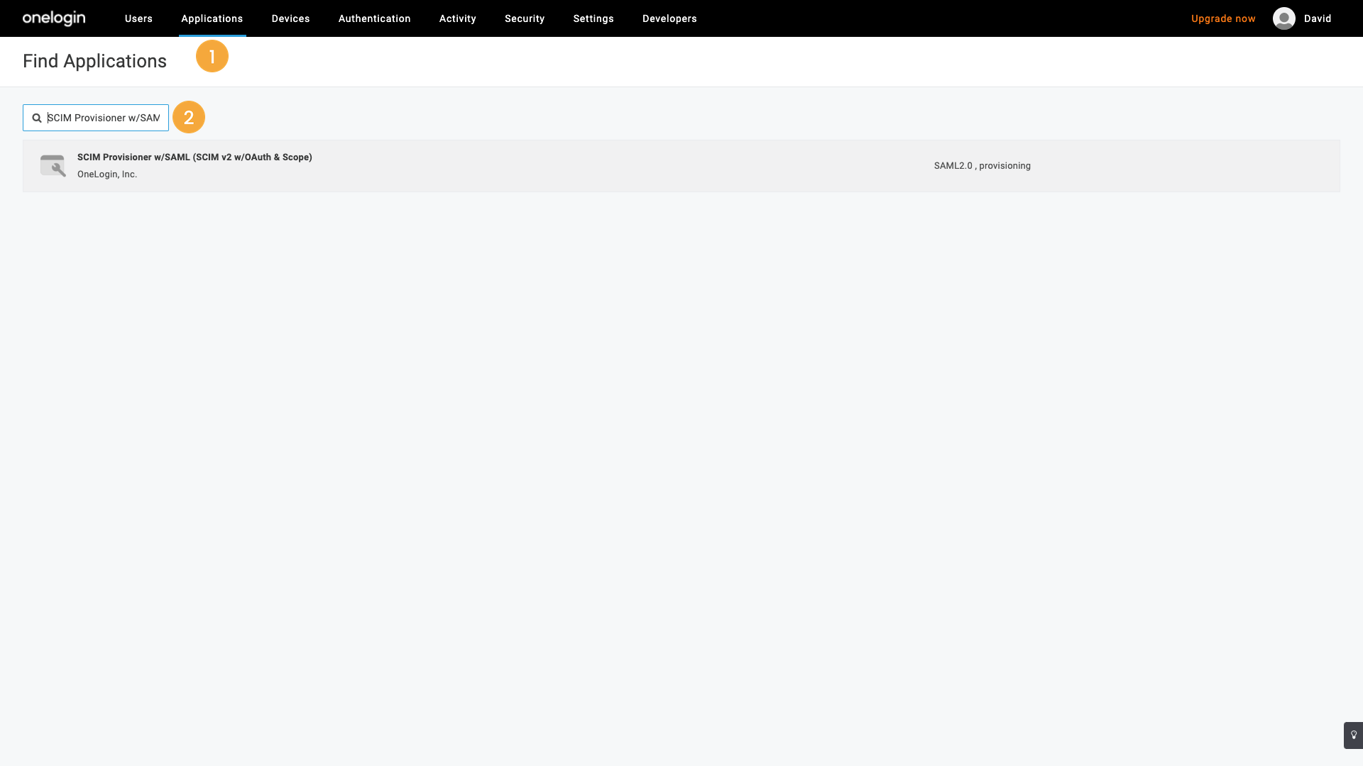The height and width of the screenshot is (766, 1363).
Task: Click the SAML2.0, provisioning label
Action: tap(982, 165)
